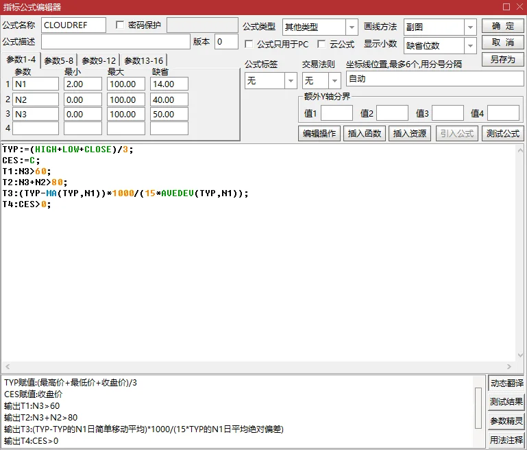This screenshot has width=527, height=450.
Task: Click the 另存为 button
Action: 503,59
